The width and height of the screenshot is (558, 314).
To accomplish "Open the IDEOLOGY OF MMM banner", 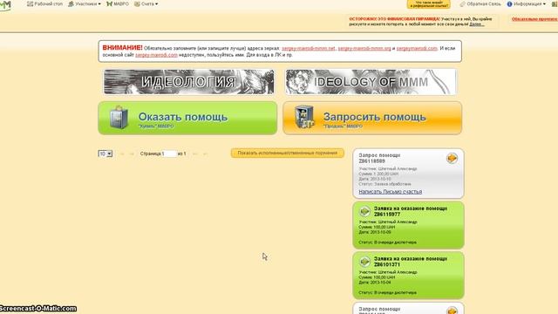I will tap(371, 82).
